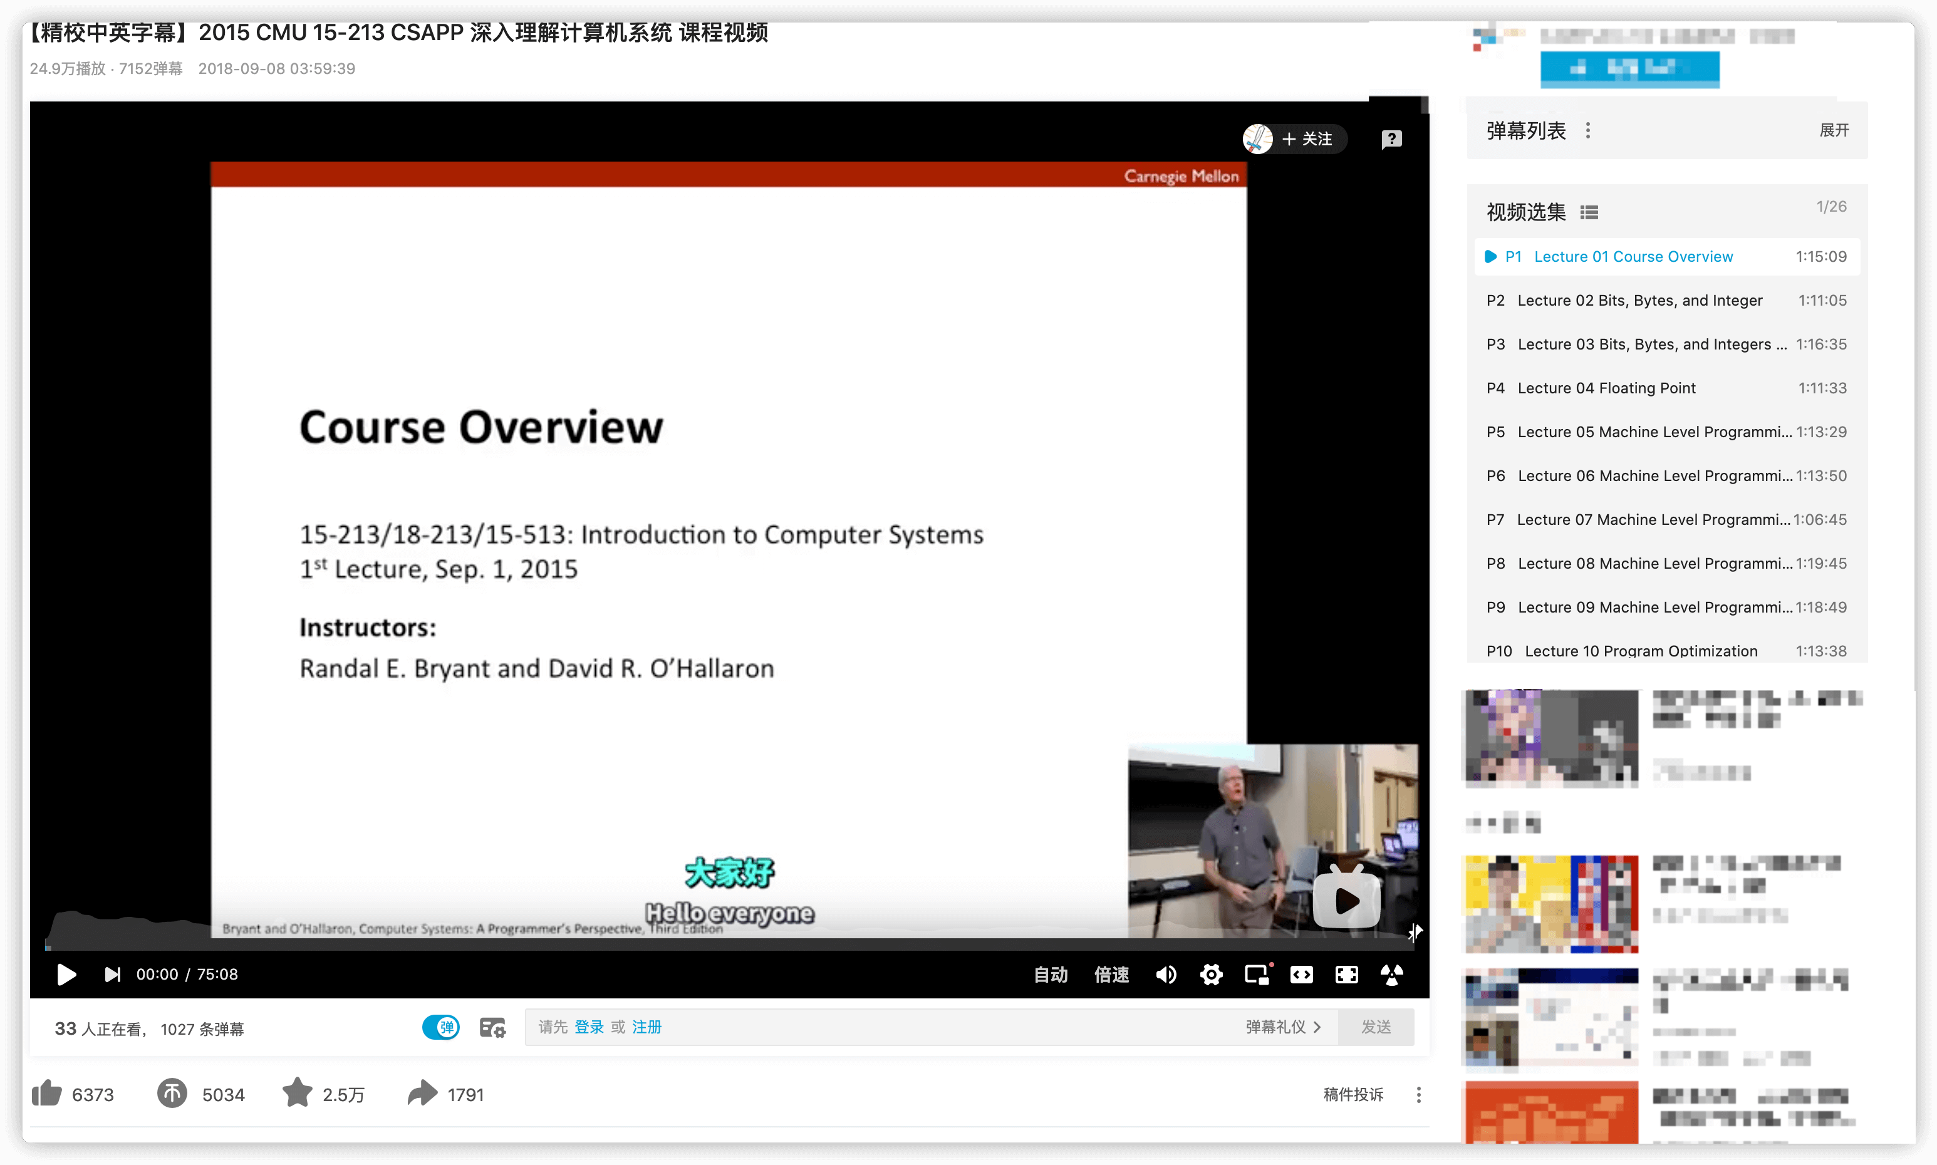Enter fullscreen with the fullscreen icon
This screenshot has height=1165, width=1937.
pyautogui.click(x=1346, y=975)
